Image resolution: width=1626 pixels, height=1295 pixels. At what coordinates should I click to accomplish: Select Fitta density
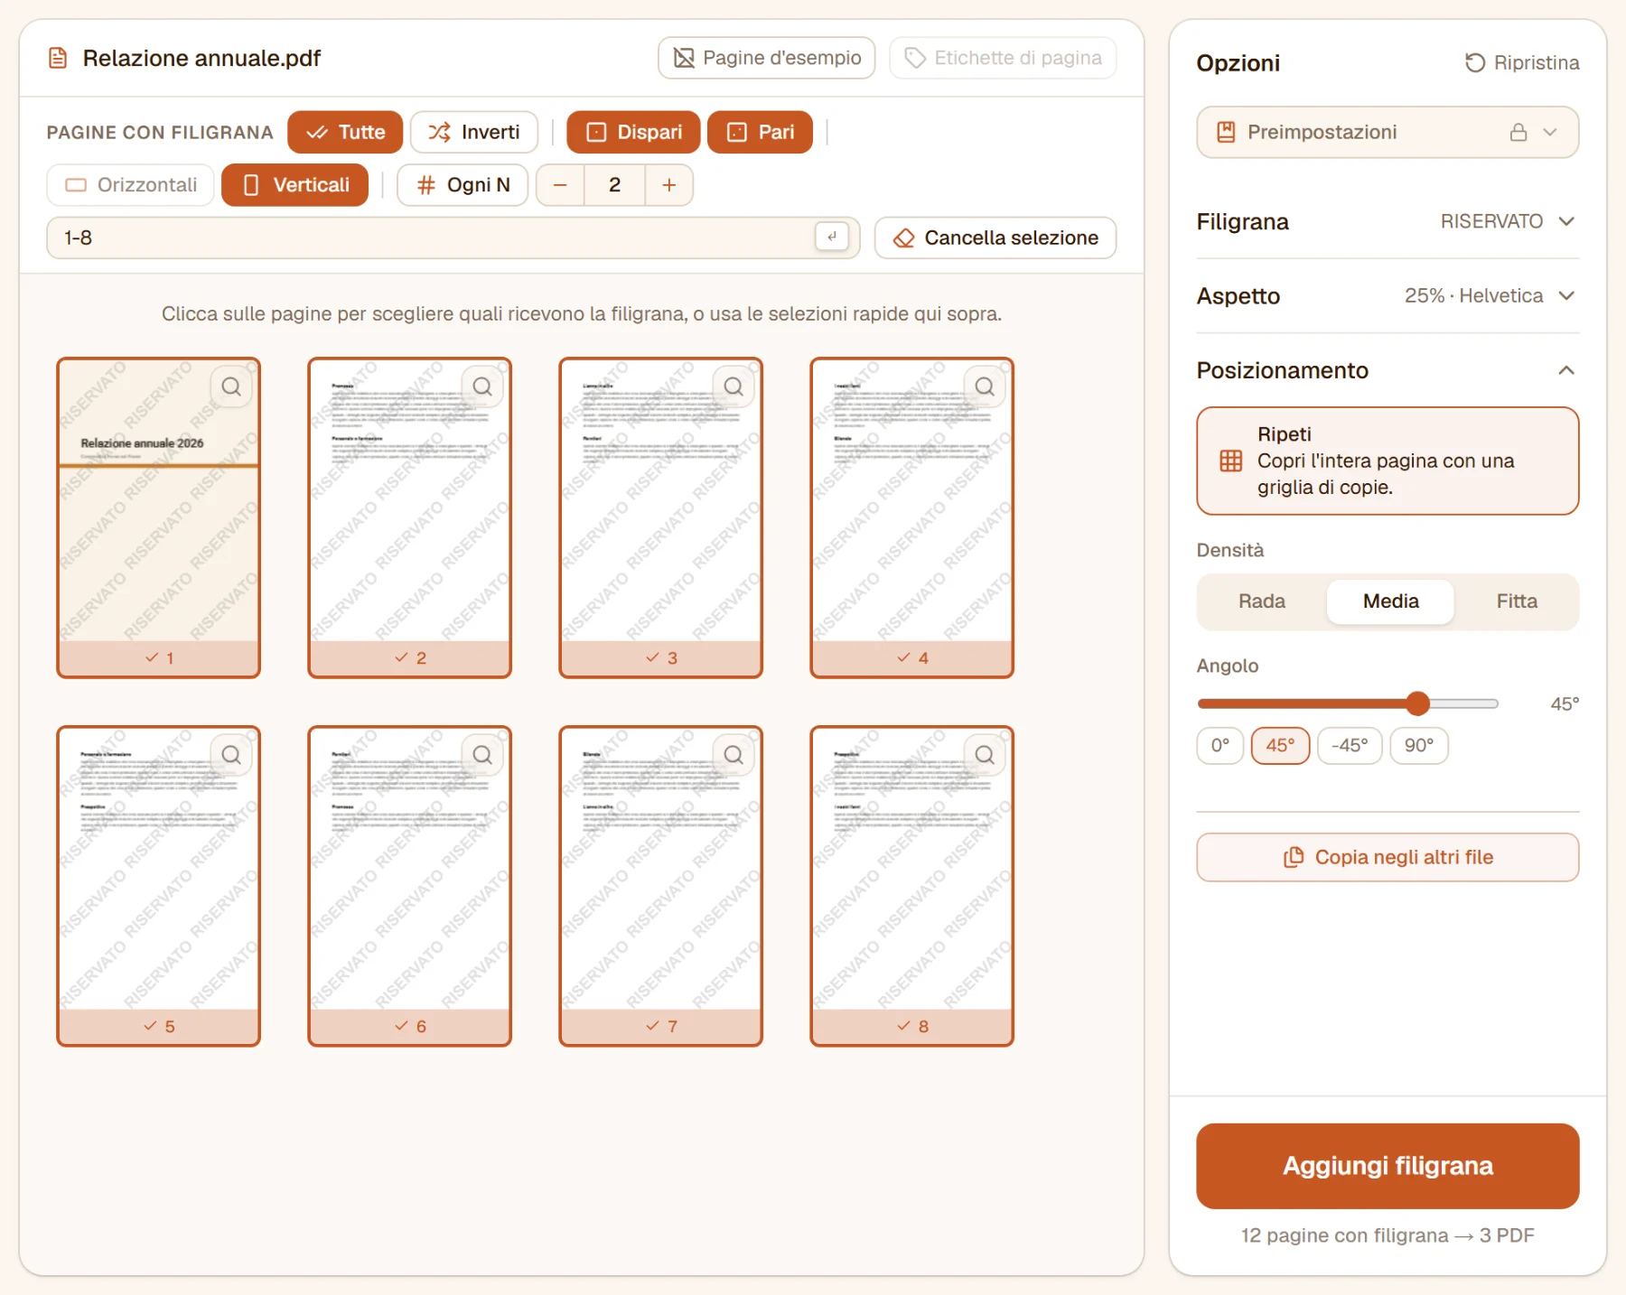pos(1517,601)
